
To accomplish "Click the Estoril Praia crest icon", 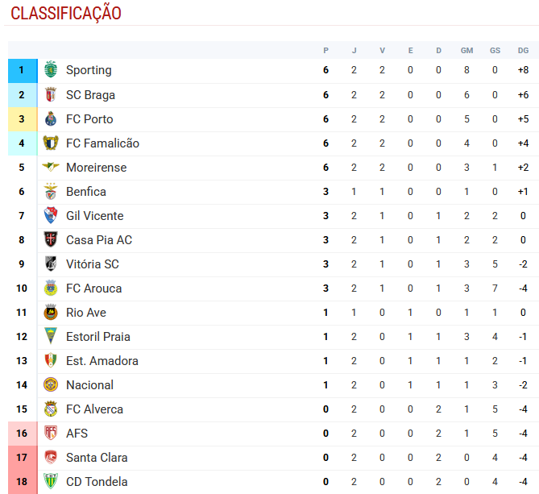I will [x=51, y=336].
